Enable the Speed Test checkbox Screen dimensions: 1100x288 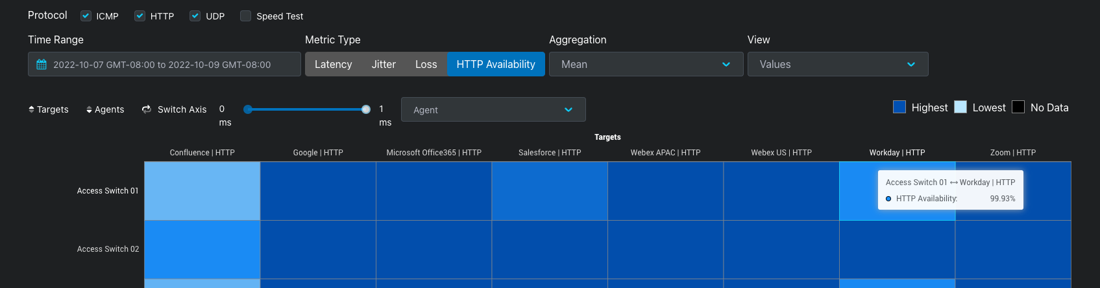click(x=245, y=16)
